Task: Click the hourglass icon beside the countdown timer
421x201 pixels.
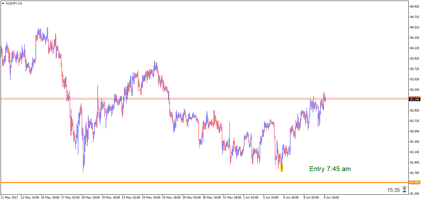Action: pos(404,190)
